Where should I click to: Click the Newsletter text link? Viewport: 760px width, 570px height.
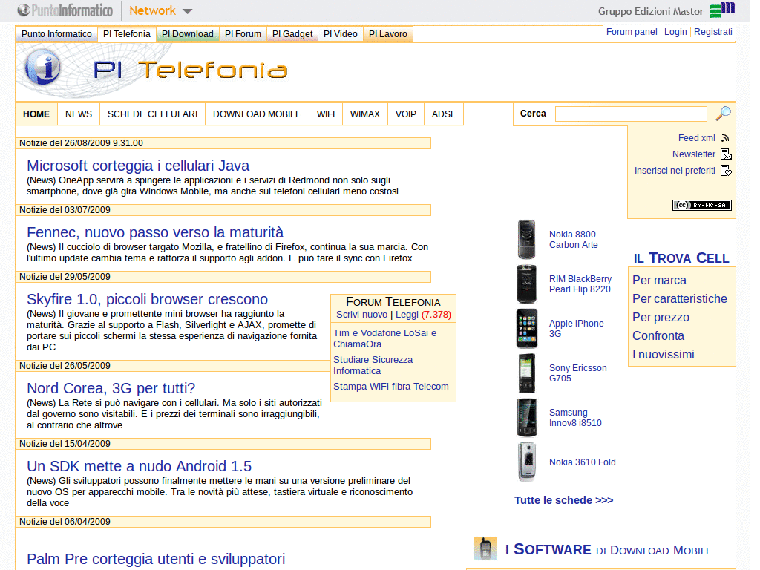click(x=694, y=154)
